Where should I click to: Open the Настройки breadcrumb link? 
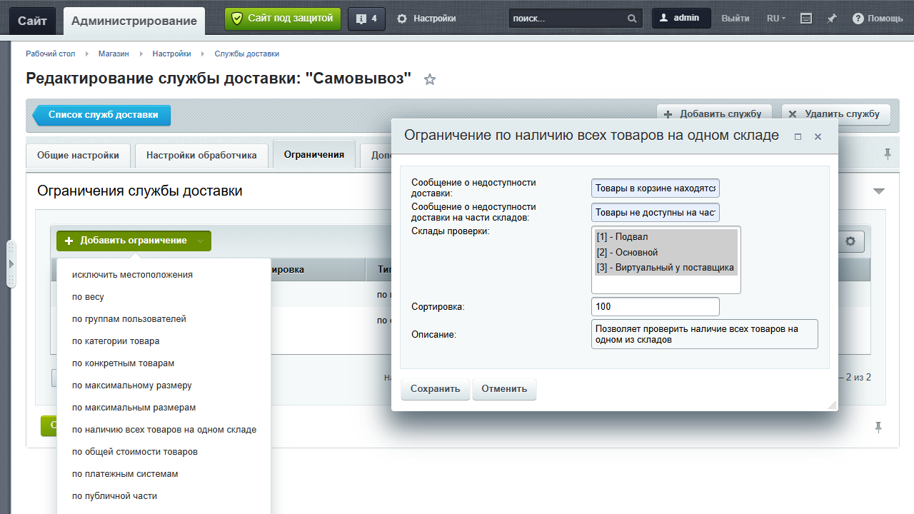click(x=171, y=54)
